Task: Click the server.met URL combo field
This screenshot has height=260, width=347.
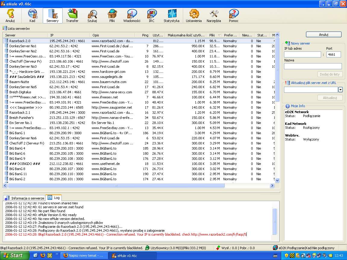Action: (311, 90)
